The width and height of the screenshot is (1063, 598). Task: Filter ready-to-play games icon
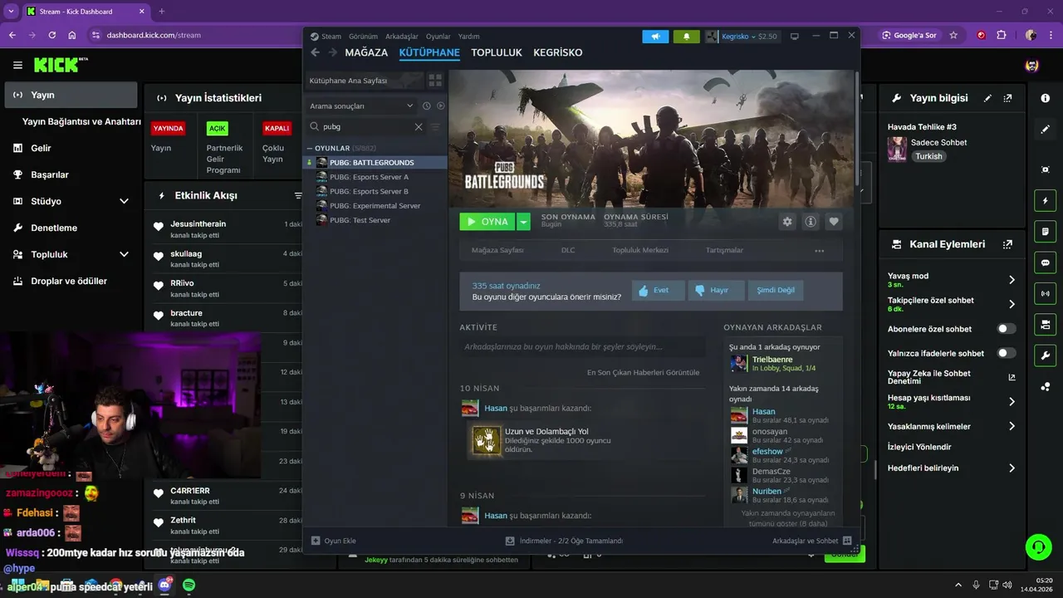441,106
